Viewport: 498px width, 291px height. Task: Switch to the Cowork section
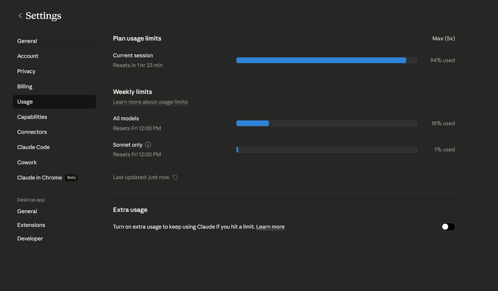(27, 162)
